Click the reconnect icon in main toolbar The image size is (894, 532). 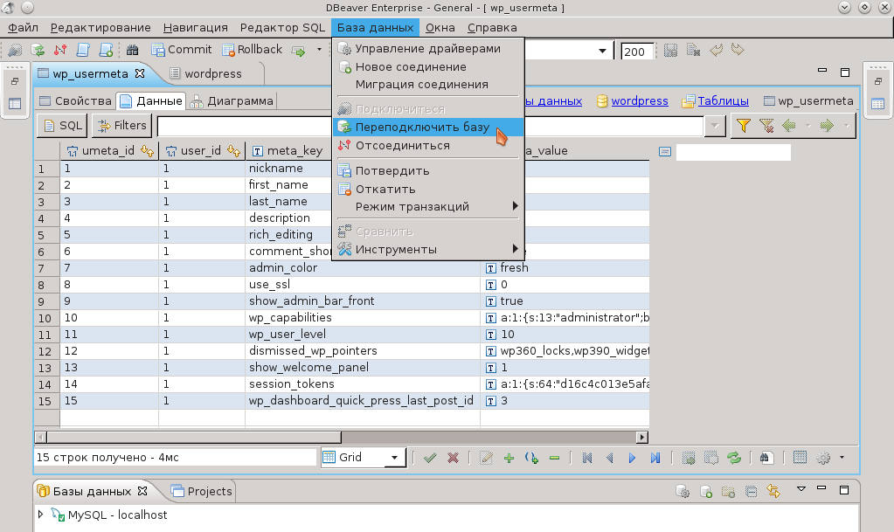point(38,50)
